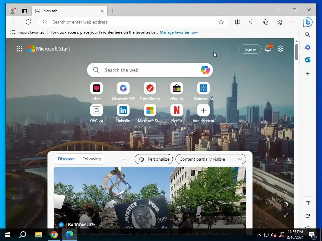This screenshot has width=322, height=241.
Task: Switch to the Following tab
Action: (92, 159)
